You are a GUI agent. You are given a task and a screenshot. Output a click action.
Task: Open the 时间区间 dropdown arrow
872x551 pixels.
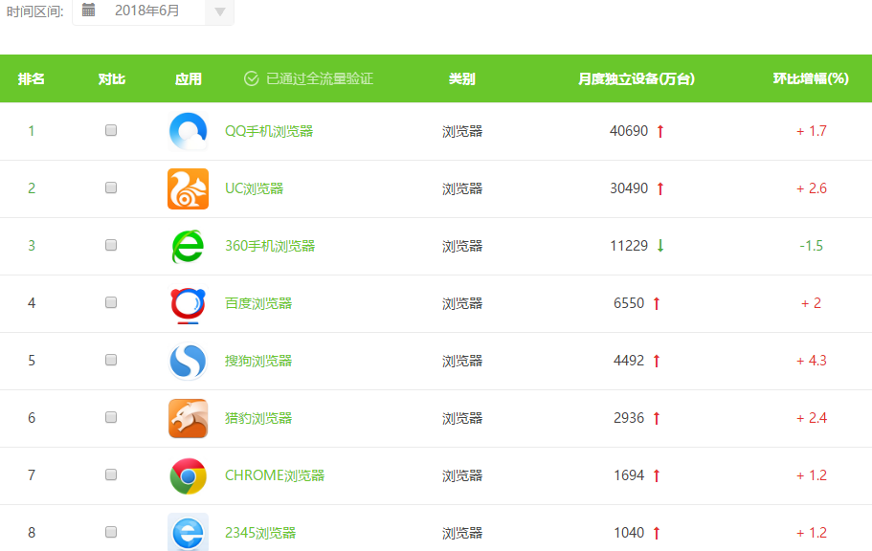click(x=219, y=11)
